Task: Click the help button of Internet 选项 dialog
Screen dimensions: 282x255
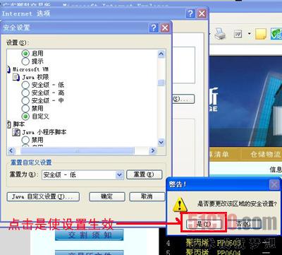Action: (x=190, y=13)
